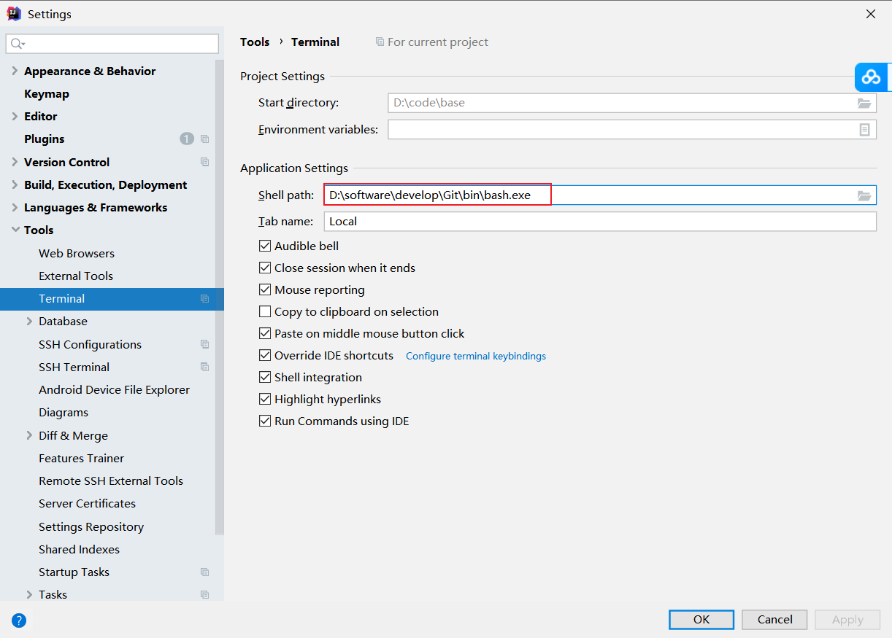Click the project-level icon beside Version Control
The height and width of the screenshot is (638, 892).
pos(205,162)
